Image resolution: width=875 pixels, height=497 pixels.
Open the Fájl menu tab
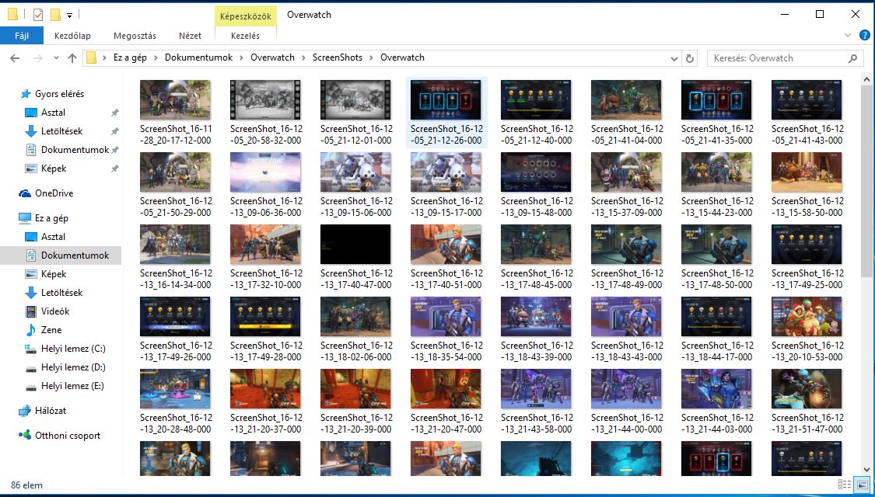point(22,36)
